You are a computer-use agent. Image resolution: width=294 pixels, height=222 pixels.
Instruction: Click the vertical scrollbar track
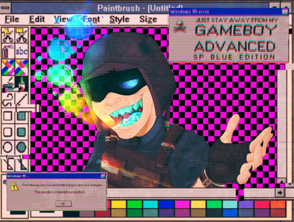pyautogui.click(x=282, y=124)
